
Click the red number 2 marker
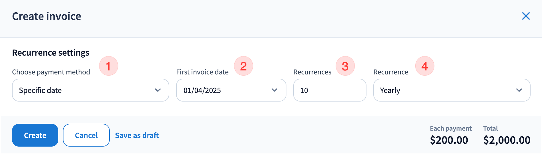[243, 66]
